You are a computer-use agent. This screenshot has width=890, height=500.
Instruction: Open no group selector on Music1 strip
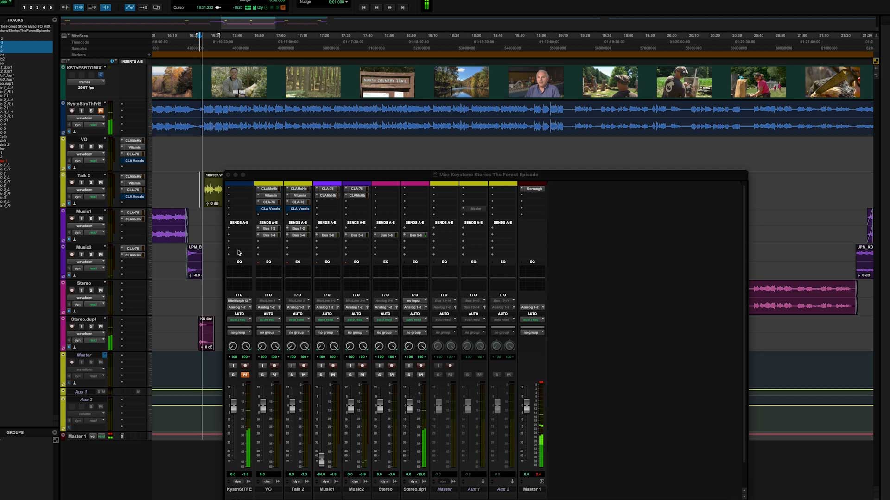click(327, 332)
